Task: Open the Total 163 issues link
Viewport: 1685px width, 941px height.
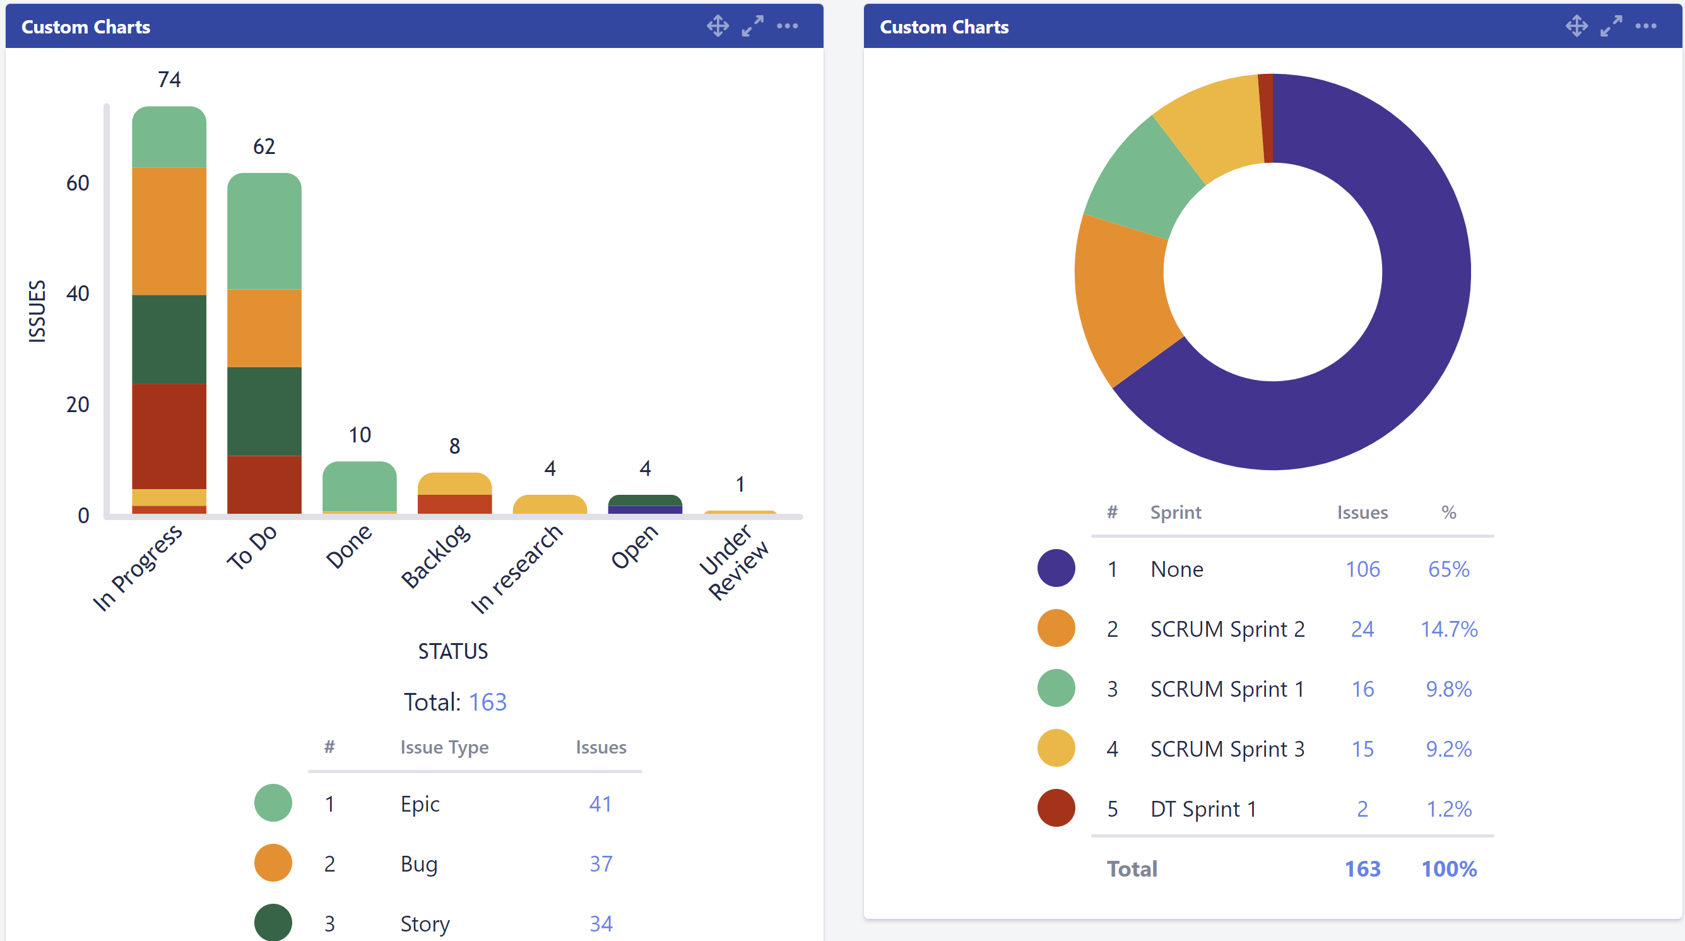Action: pyautogui.click(x=488, y=702)
